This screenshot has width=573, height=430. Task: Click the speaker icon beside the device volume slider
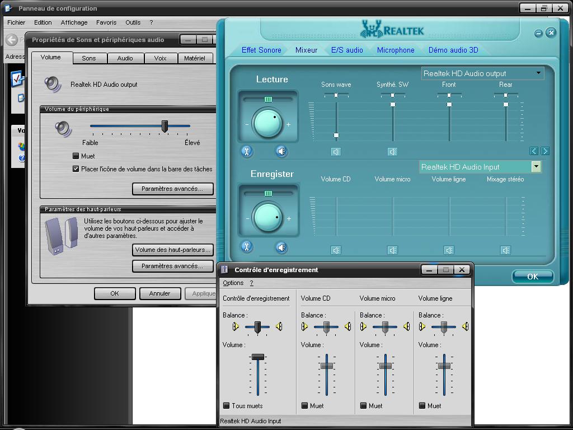point(63,129)
